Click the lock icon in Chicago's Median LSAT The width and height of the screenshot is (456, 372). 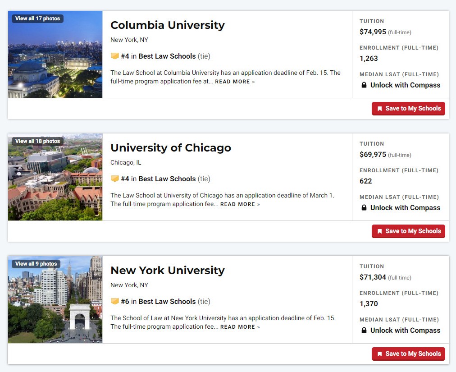point(364,207)
